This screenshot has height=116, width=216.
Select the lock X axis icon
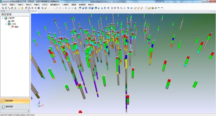(135, 8)
